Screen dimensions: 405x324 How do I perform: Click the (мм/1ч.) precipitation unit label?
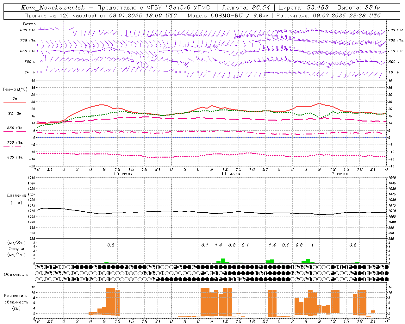16,255
